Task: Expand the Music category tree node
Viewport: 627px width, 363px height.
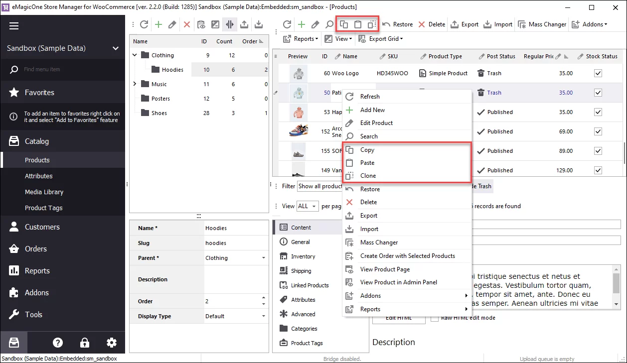Action: click(135, 84)
